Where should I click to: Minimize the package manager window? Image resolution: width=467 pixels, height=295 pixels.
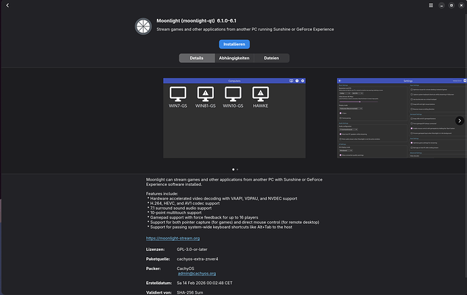442,5
